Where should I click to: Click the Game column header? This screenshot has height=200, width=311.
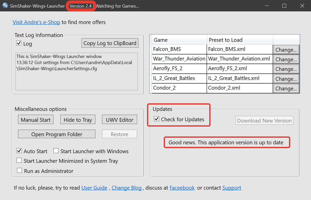click(x=179, y=40)
